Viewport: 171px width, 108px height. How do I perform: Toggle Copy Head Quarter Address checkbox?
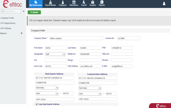click(x=37, y=104)
